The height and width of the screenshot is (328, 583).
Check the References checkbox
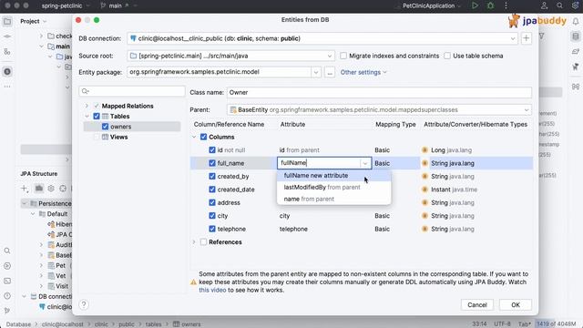pos(203,242)
